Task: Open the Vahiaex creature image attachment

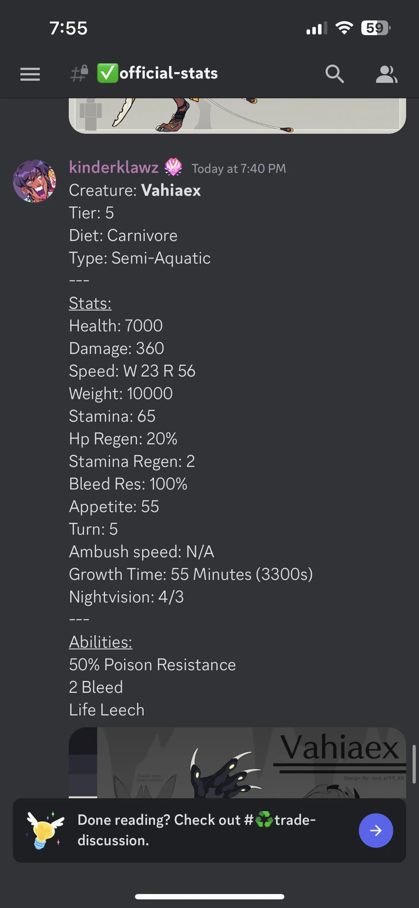Action: pos(237,762)
